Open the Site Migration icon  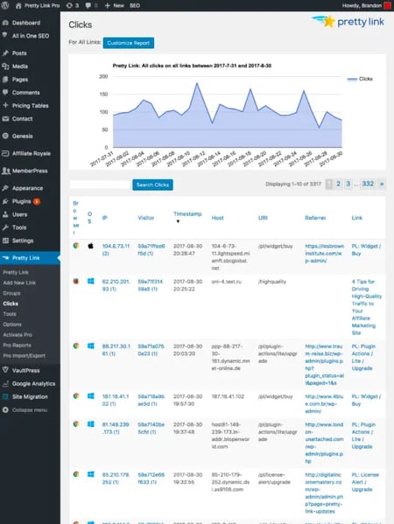[x=5, y=396]
